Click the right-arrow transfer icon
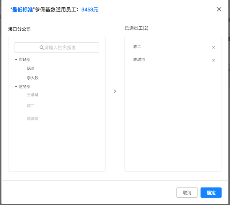 pos(115,91)
